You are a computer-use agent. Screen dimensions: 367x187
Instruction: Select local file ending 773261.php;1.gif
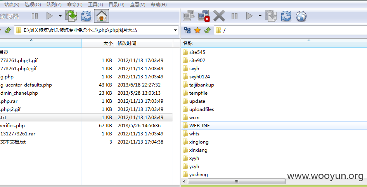(x=87, y=61)
